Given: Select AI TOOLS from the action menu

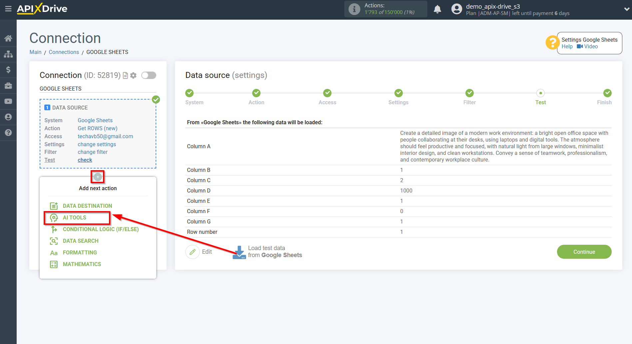Looking at the screenshot, I should click(x=75, y=217).
